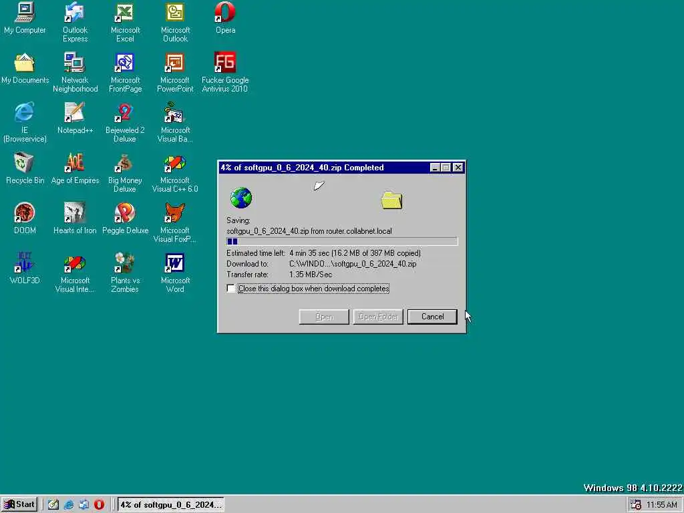Select Microsoft Excel desktop shortcut
This screenshot has height=513, width=684.
pyautogui.click(x=125, y=22)
